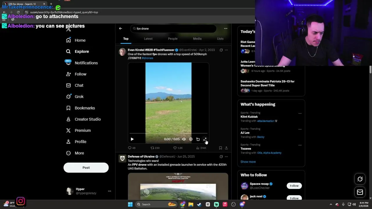Enter fullscreen on the video
372x209 pixels.
(x=205, y=139)
